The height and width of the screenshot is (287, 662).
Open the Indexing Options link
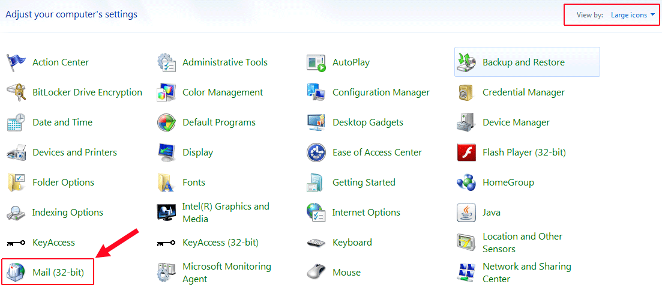(68, 213)
